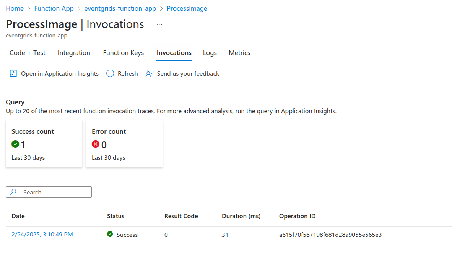Open the Metrics tab
Image resolution: width=452 pixels, height=259 pixels.
click(239, 53)
